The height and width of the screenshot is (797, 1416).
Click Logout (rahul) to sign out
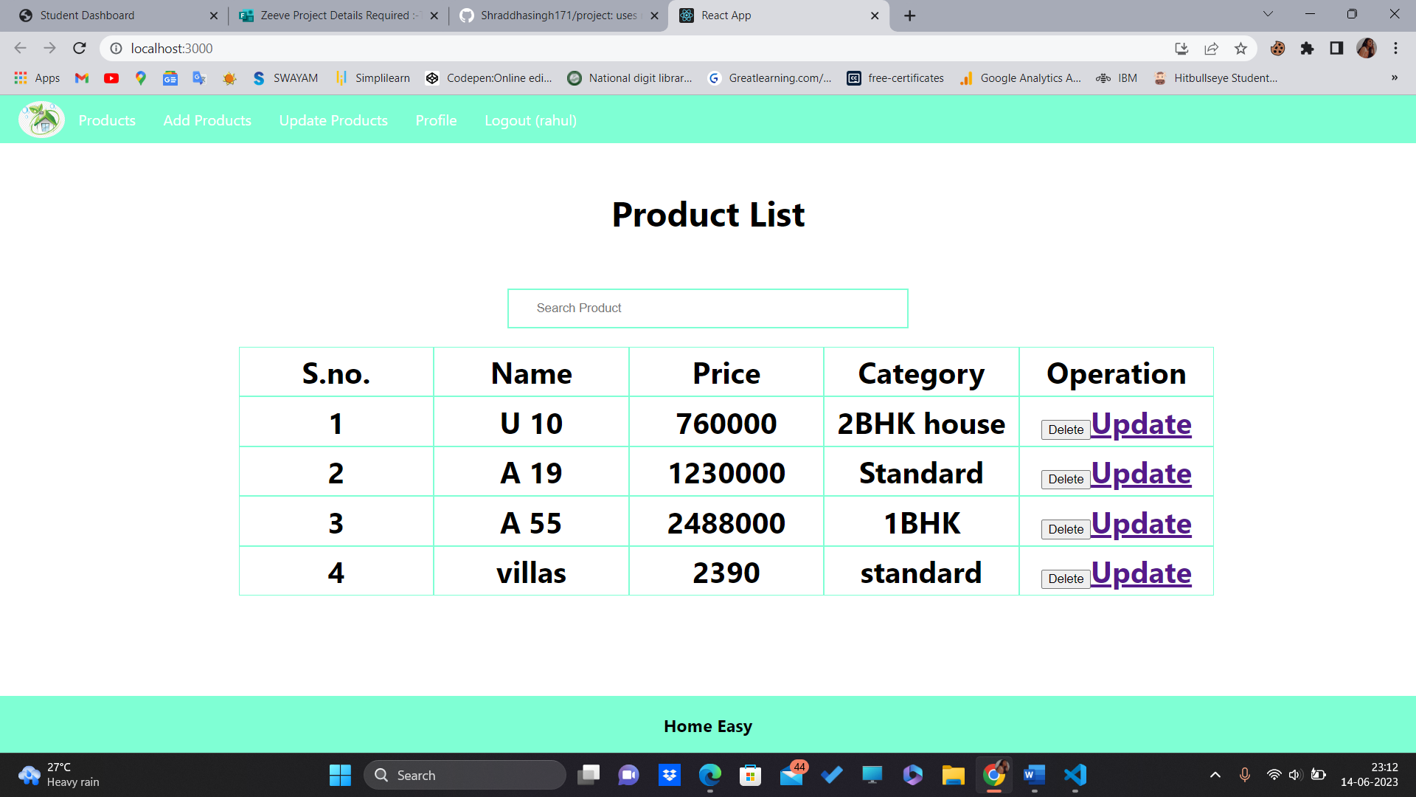point(530,120)
